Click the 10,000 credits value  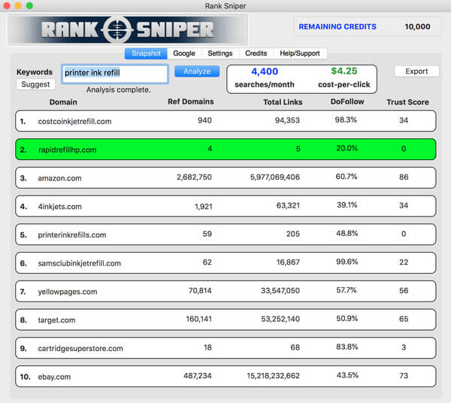coord(417,27)
